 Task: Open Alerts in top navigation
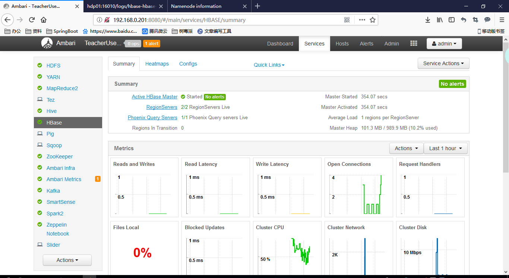tap(366, 44)
